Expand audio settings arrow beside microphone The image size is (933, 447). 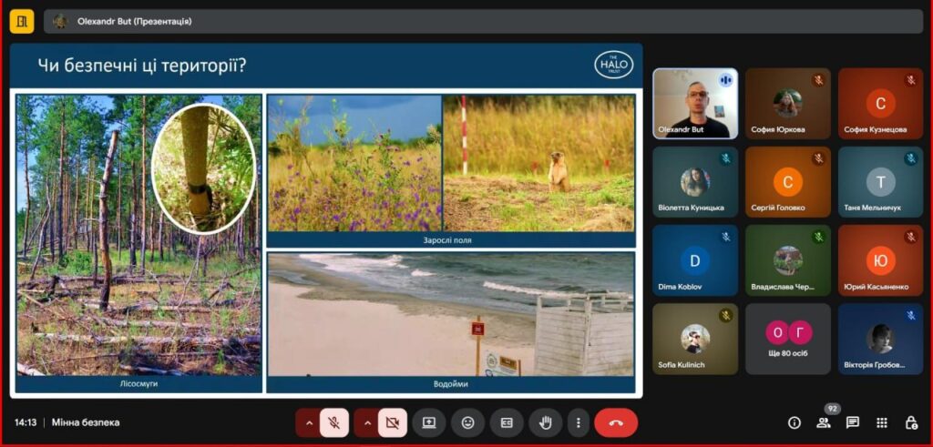coord(309,422)
